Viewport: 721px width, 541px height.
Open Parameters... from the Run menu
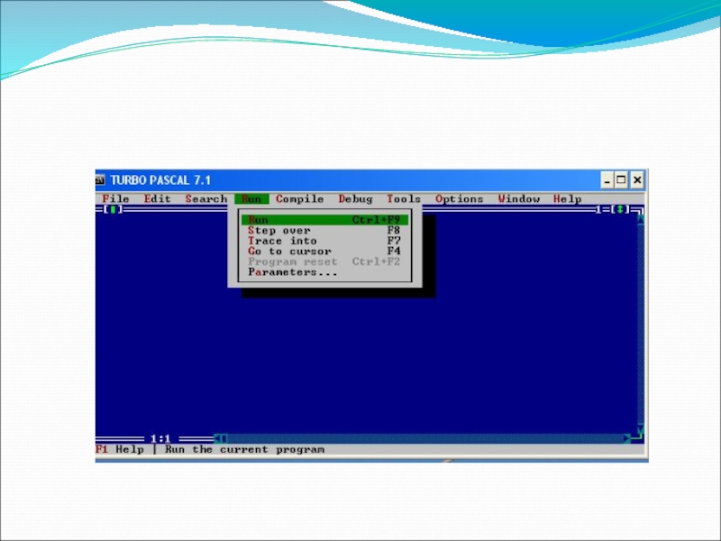pyautogui.click(x=293, y=272)
